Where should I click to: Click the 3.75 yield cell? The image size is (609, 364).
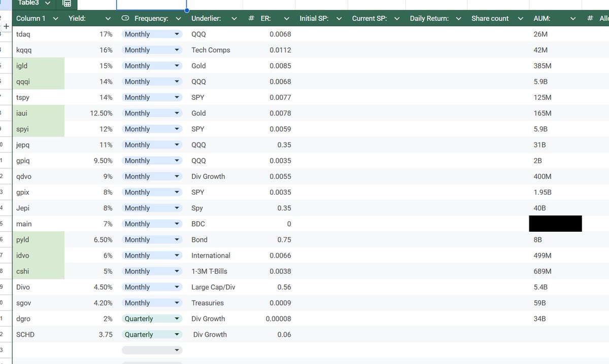pos(90,335)
